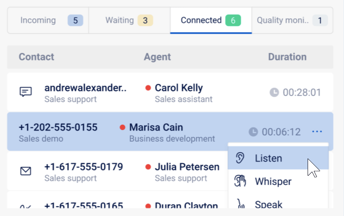The image size is (344, 216).
Task: Open the three-dots menu for Marisa Cain
Action: point(317,131)
